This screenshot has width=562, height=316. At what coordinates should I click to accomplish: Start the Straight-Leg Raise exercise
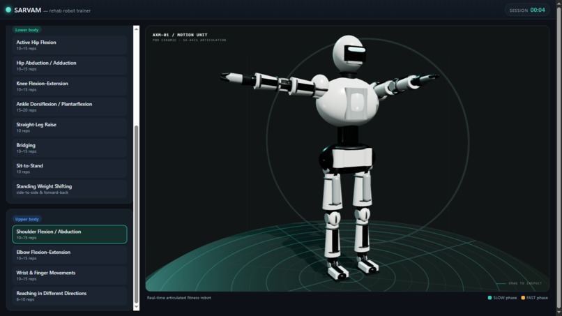click(x=70, y=128)
